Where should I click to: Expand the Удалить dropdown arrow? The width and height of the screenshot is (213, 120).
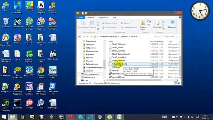click(x=131, y=23)
